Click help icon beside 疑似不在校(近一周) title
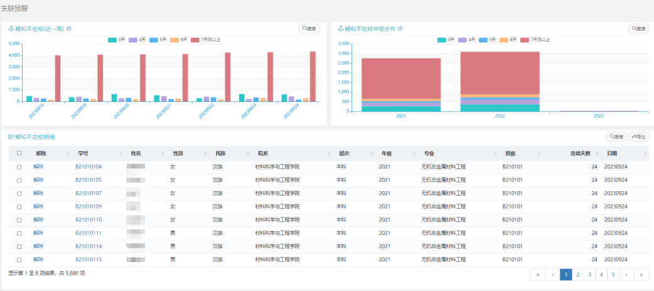 point(69,29)
